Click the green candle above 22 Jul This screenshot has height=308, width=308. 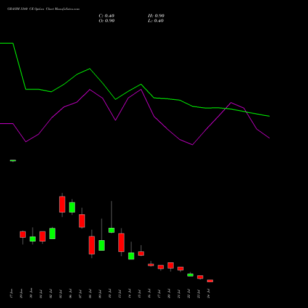click(x=190, y=275)
